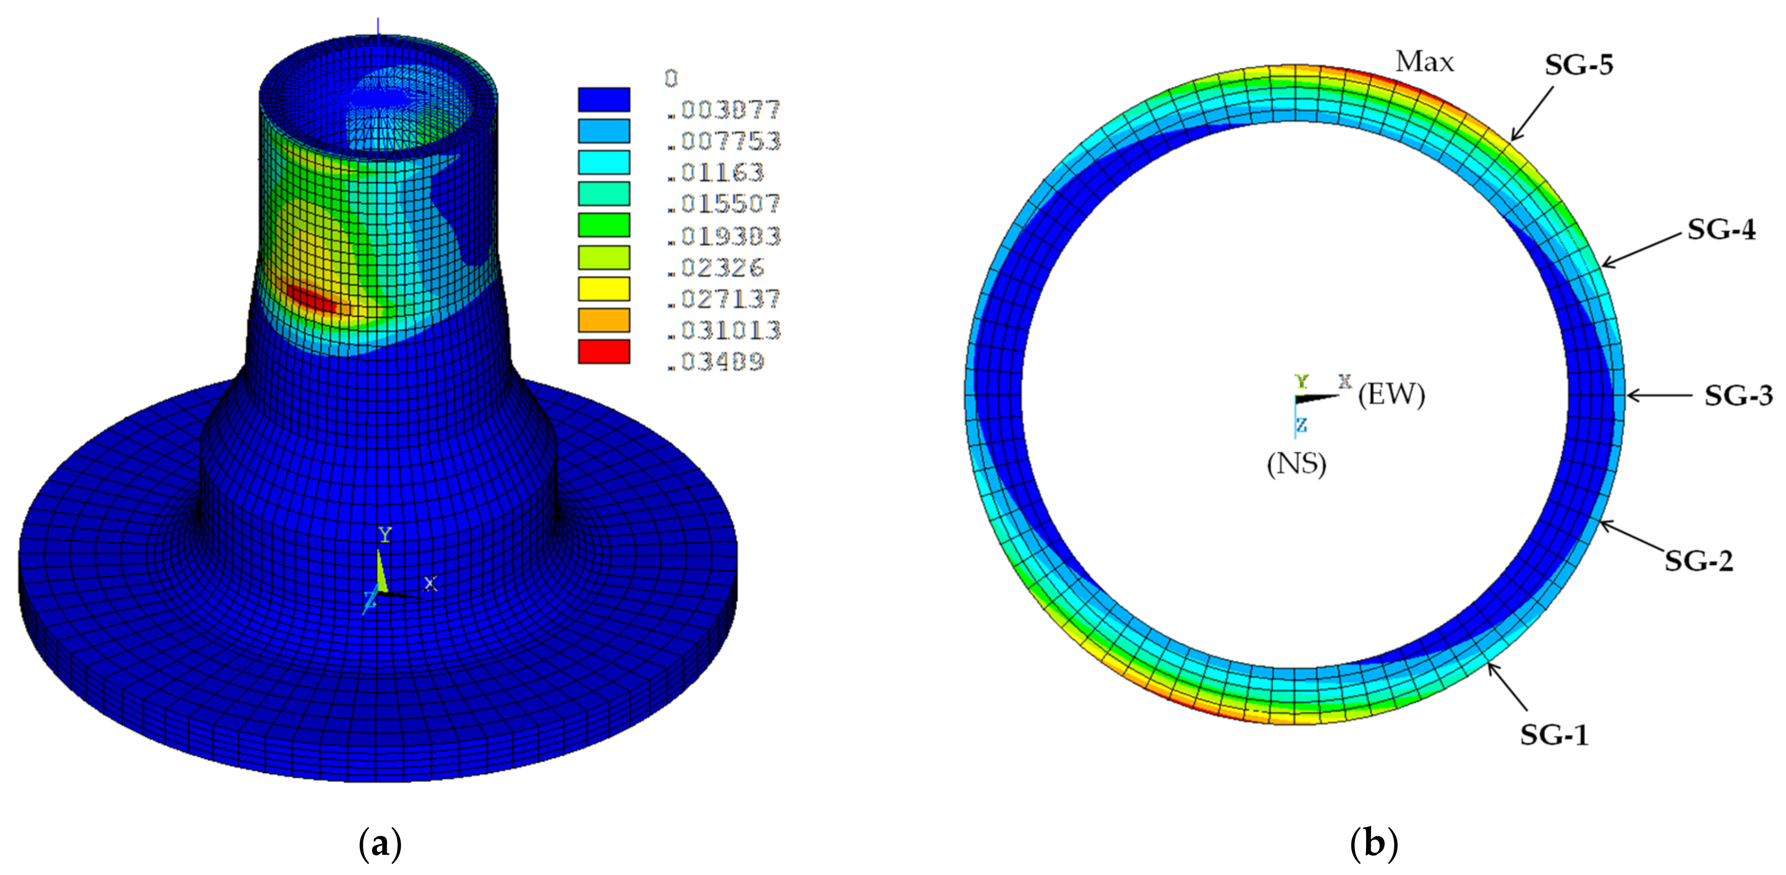Image resolution: width=1786 pixels, height=875 pixels.
Task: Click the SG-2 strain gauge label
Action: pos(1699,561)
